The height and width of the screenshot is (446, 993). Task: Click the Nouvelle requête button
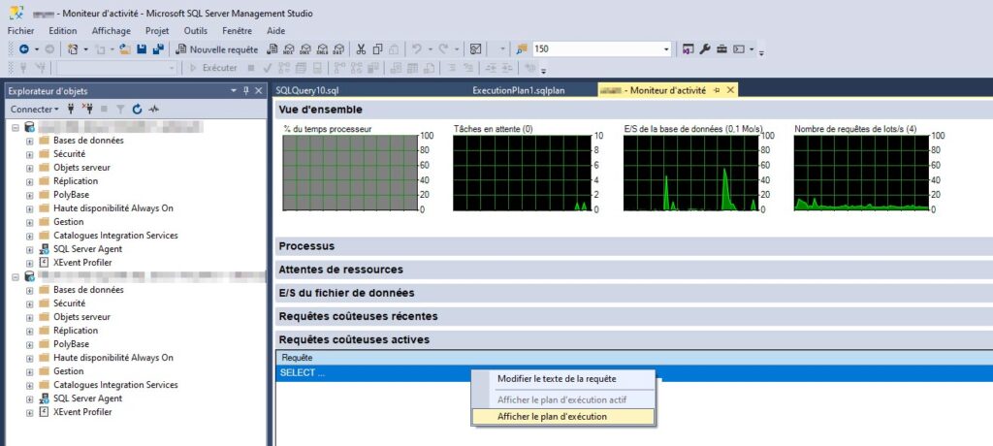pyautogui.click(x=217, y=48)
